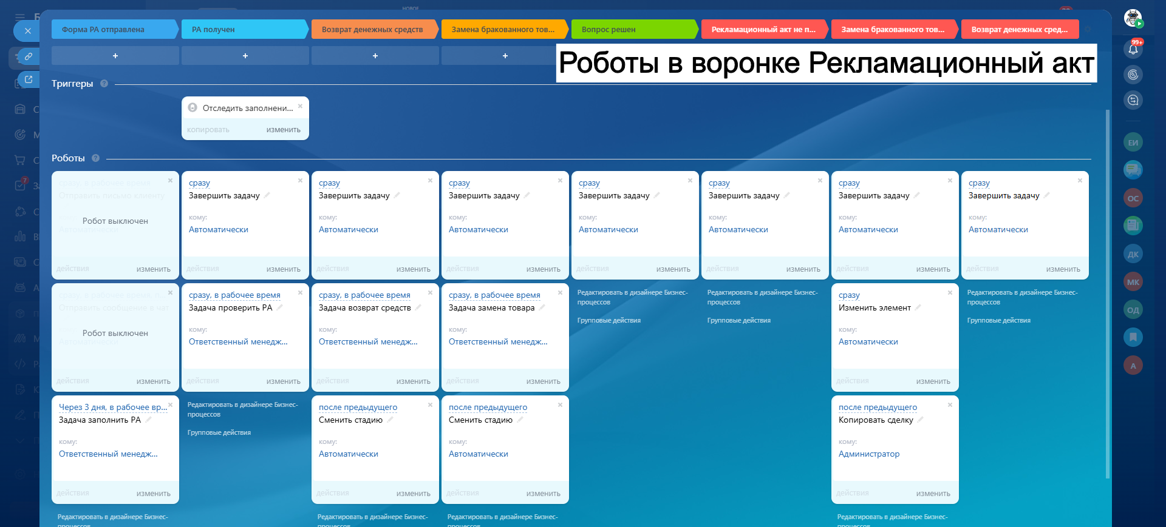Click pencil icon next to Задача проверить РА
The image size is (1166, 527).
[280, 307]
